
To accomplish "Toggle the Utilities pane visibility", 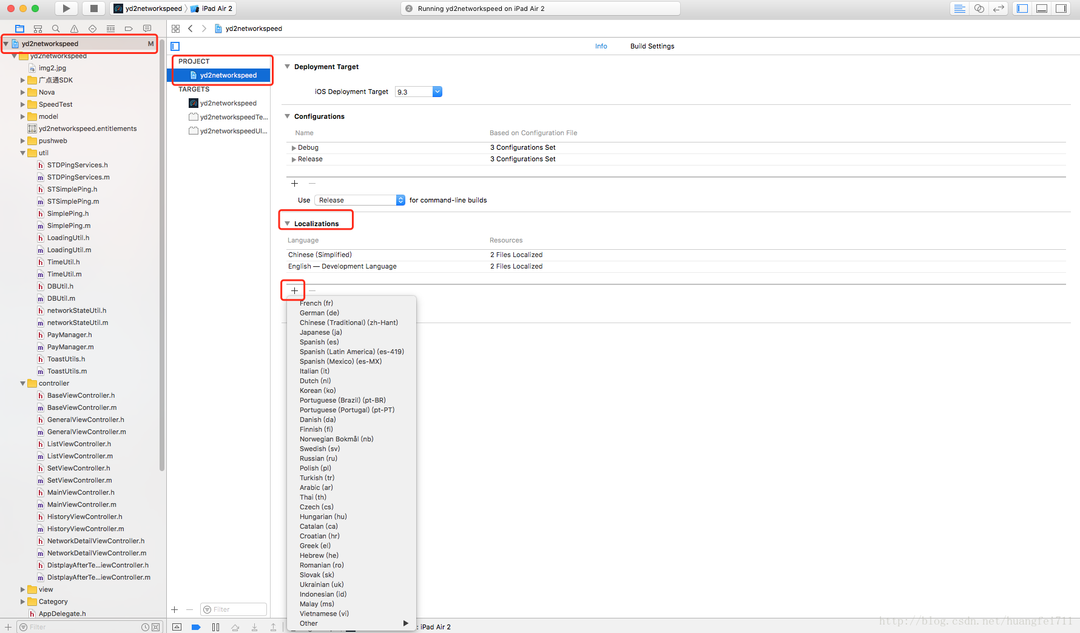I will click(1061, 8).
